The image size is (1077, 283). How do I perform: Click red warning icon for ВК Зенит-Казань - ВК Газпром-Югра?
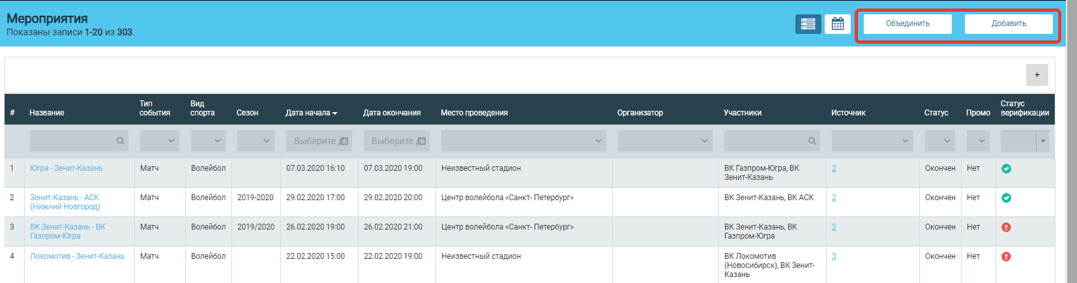(x=1007, y=228)
